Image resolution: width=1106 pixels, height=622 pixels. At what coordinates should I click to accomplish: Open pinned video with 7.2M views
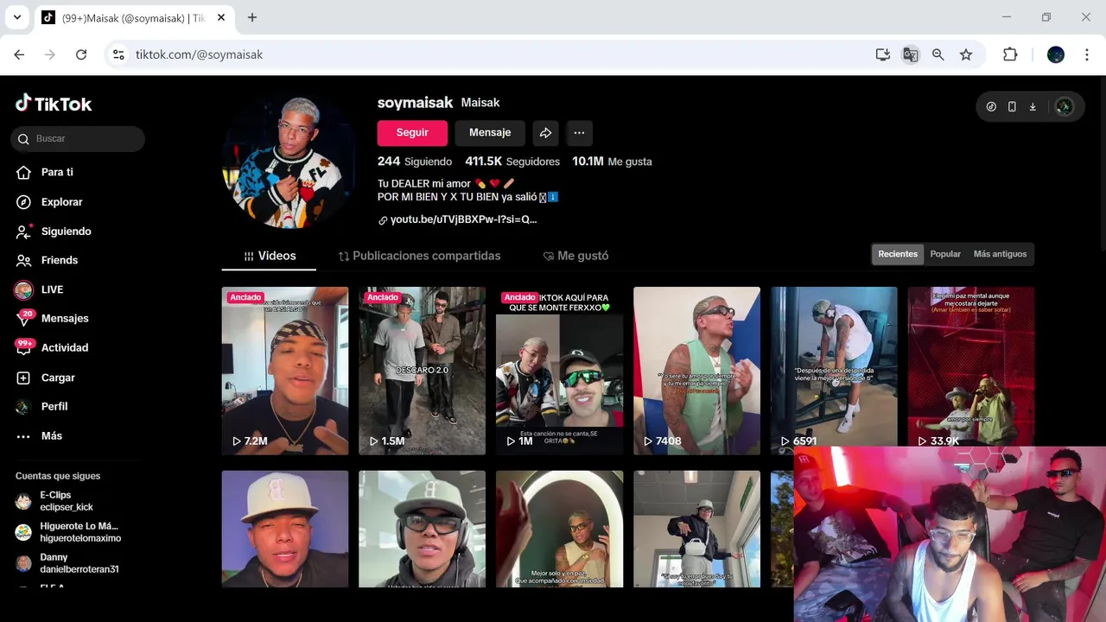coord(285,371)
